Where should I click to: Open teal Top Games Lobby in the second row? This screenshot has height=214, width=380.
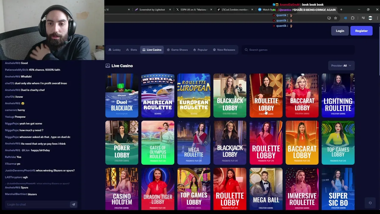pos(338,143)
